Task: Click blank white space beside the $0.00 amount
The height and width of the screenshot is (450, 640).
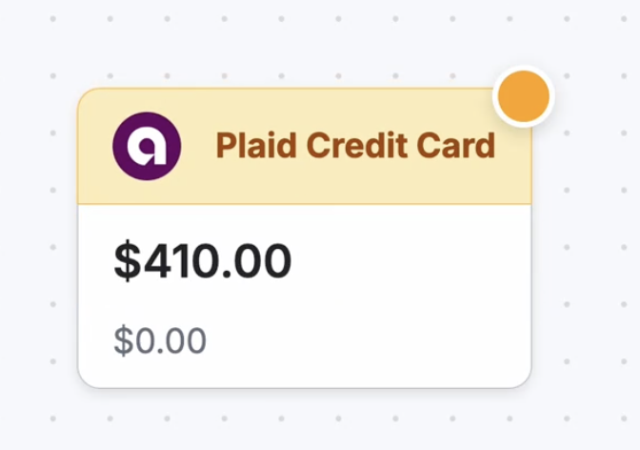Action: coord(368,340)
